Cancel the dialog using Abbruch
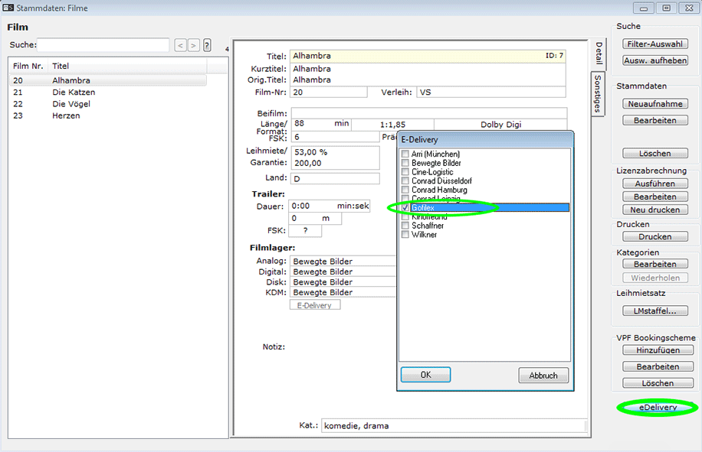The height and width of the screenshot is (452, 702). point(543,375)
